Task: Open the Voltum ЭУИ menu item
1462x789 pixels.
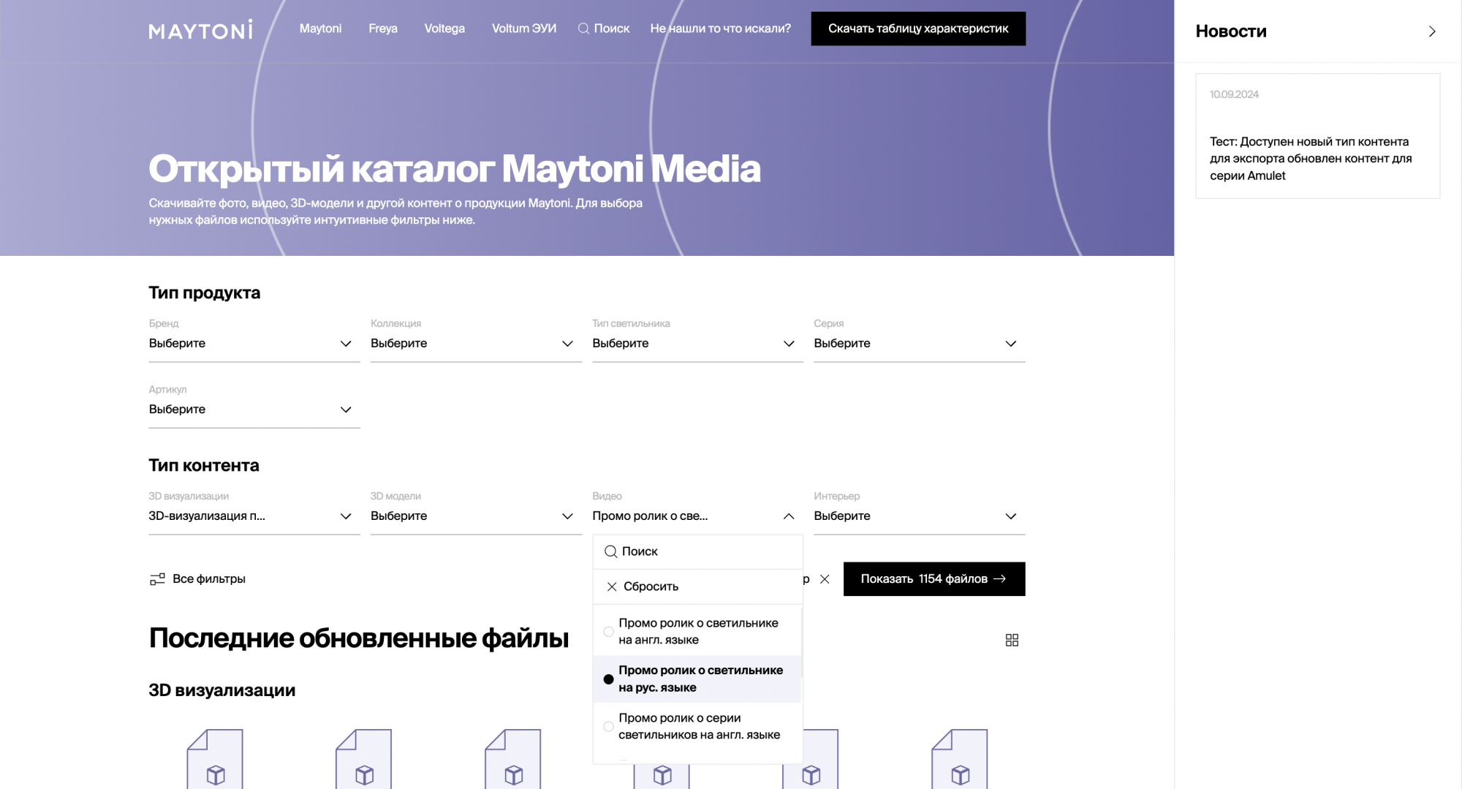Action: (524, 29)
